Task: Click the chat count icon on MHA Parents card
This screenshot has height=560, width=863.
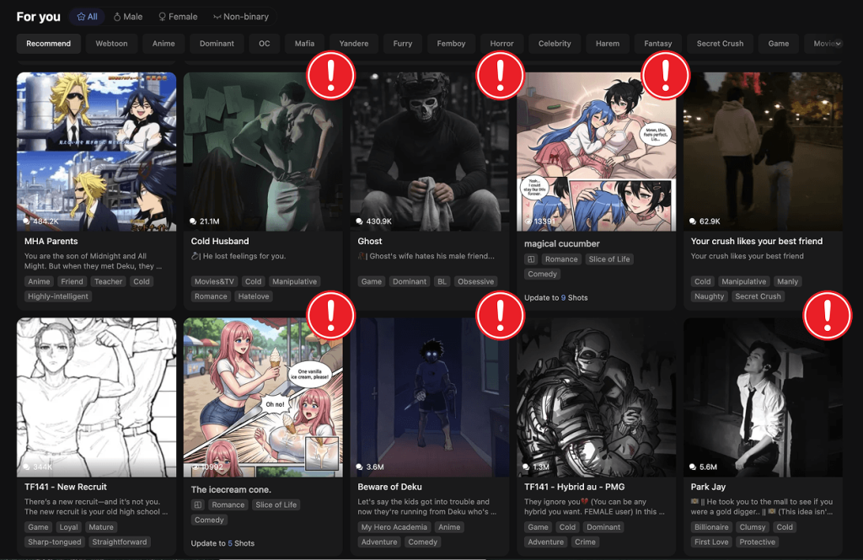Action: (28, 221)
